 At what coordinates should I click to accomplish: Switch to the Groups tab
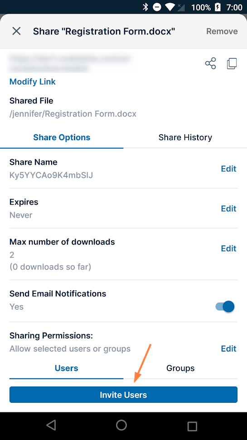[x=180, y=368]
